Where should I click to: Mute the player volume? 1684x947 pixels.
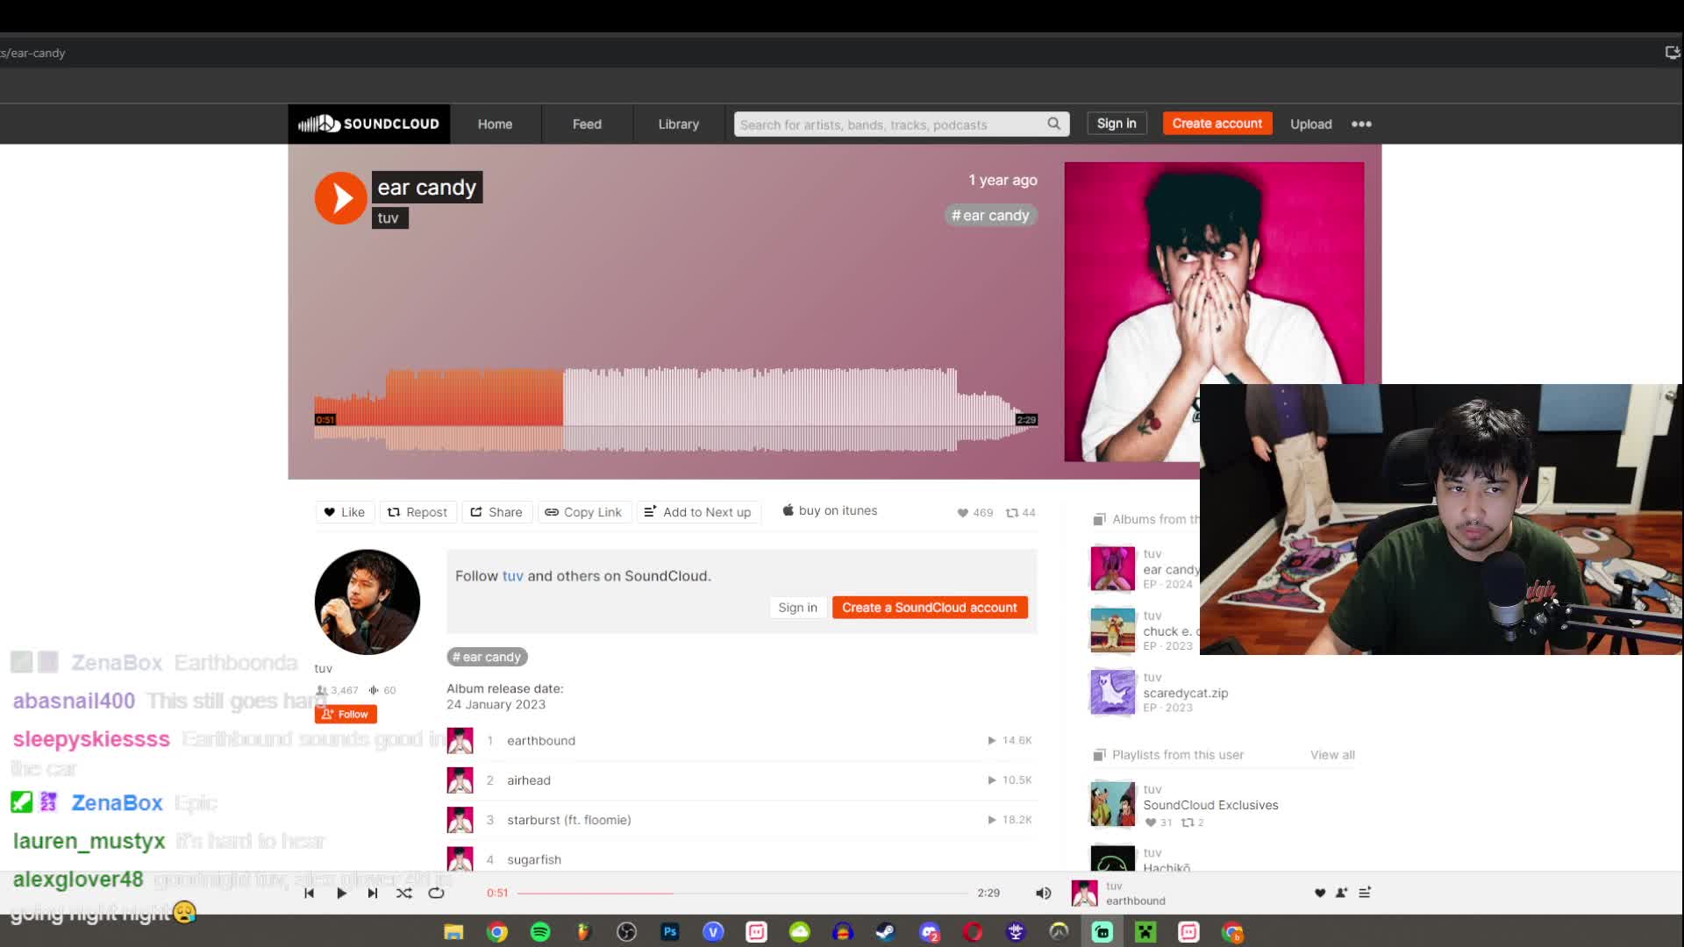[x=1043, y=893]
